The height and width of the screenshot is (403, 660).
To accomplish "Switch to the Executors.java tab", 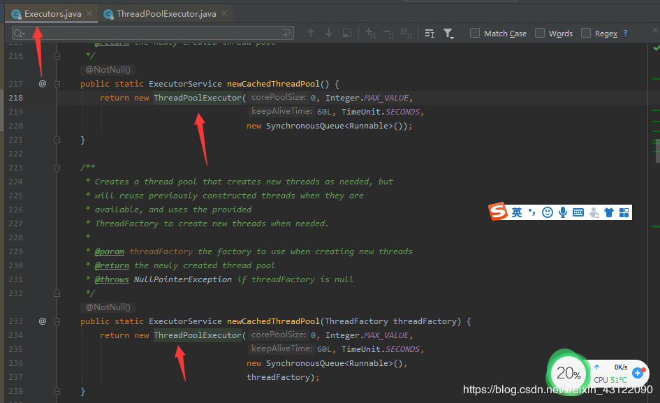I will (x=52, y=14).
